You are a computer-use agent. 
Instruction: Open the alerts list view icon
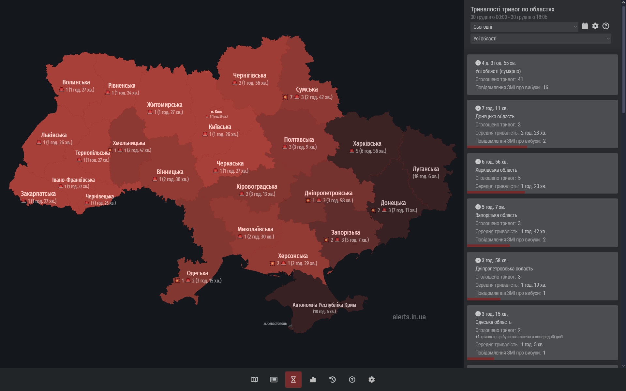tap(274, 380)
